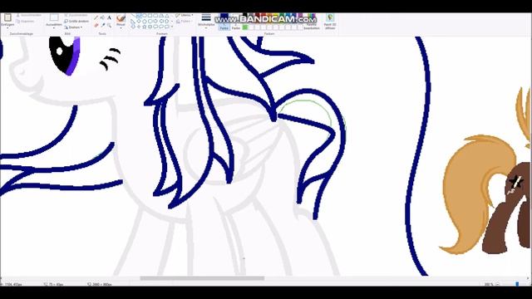Select the Fill with color bucket tool
The height and width of the screenshot is (299, 532).
(102, 17)
